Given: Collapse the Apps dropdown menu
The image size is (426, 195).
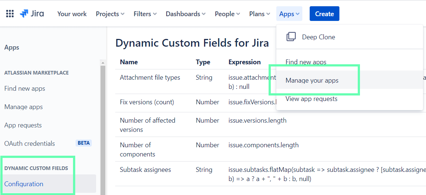Looking at the screenshot, I should pos(289,14).
